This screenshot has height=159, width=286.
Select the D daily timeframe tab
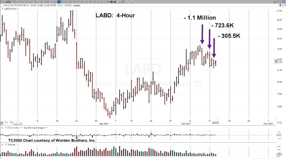63,2
